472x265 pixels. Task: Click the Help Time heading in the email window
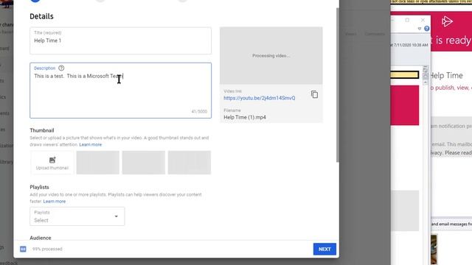point(446,76)
